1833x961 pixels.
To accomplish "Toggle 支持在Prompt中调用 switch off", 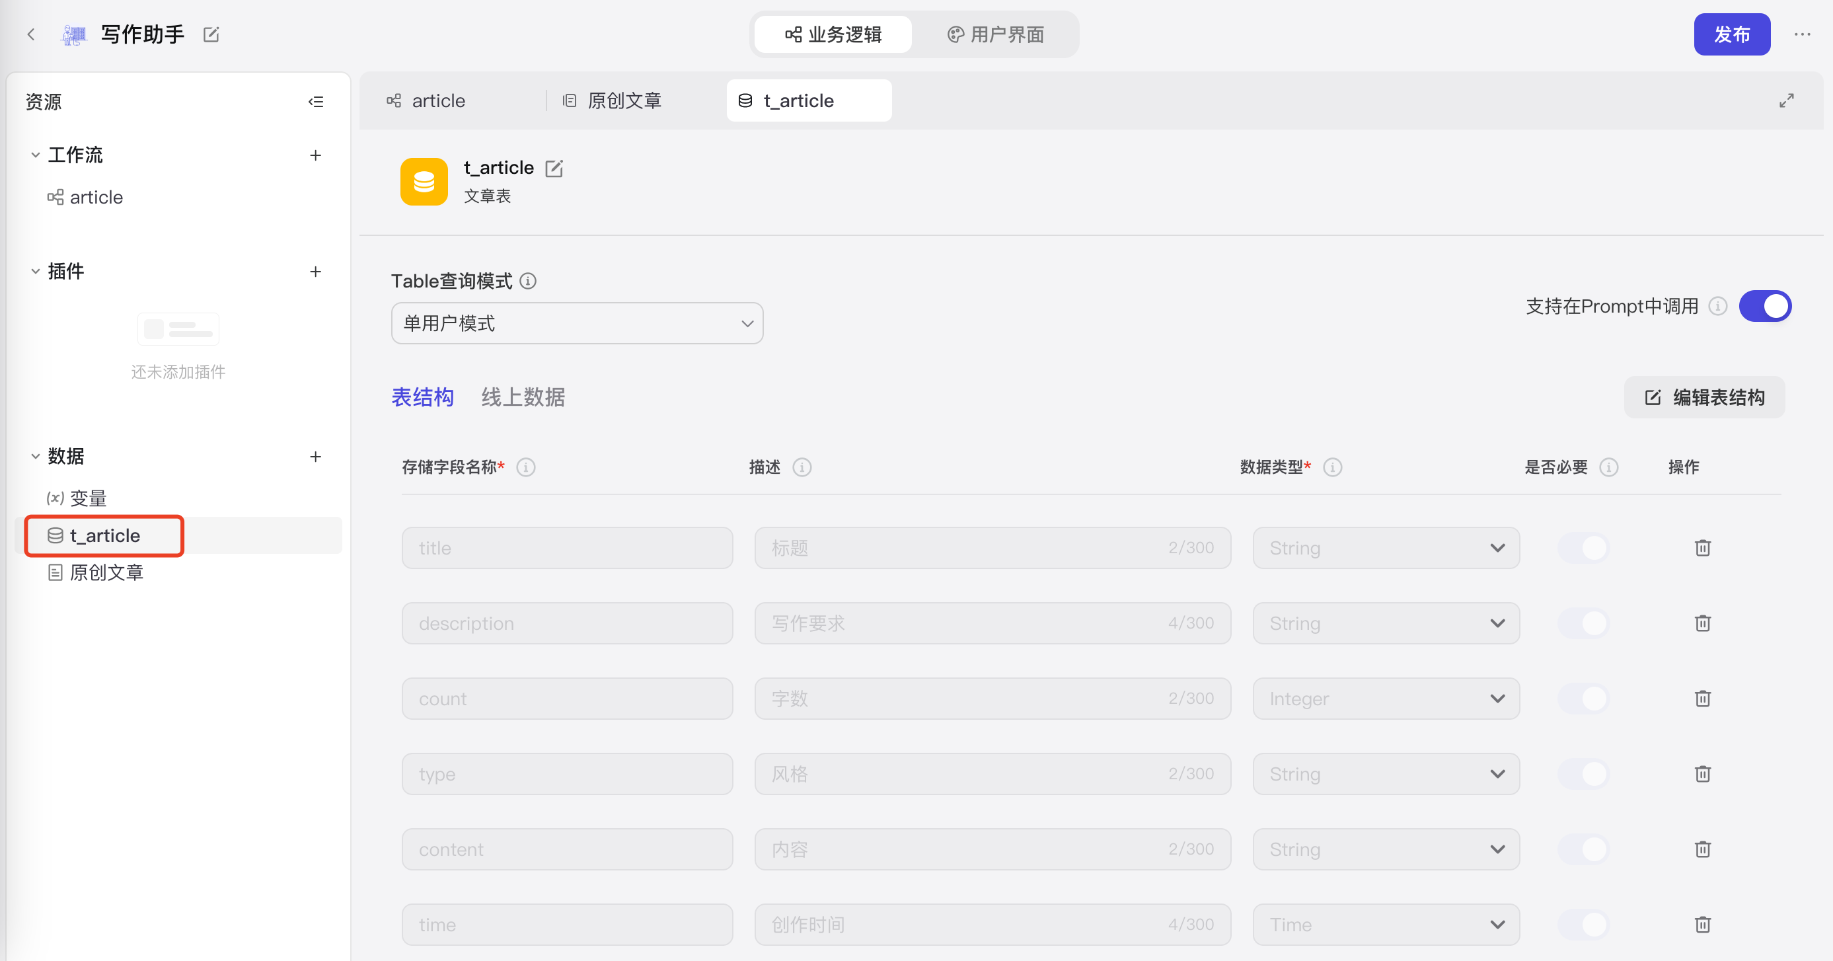I will [1765, 306].
